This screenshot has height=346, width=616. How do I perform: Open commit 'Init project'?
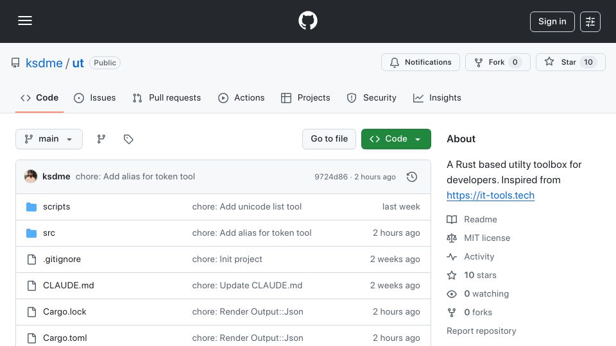[227, 259]
